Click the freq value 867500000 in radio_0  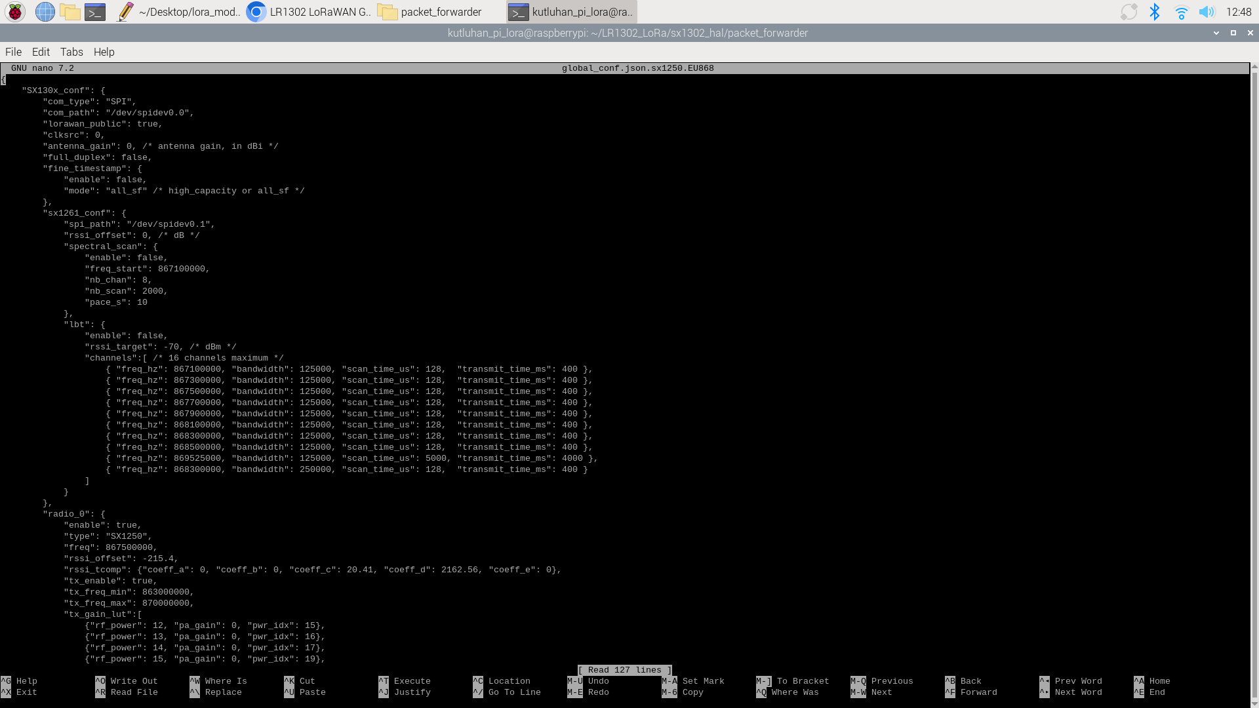click(x=130, y=547)
